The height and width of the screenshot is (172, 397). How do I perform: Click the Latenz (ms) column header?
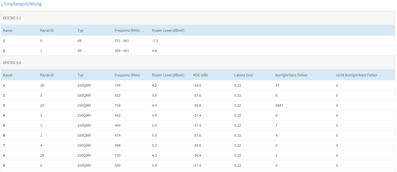pyautogui.click(x=244, y=75)
